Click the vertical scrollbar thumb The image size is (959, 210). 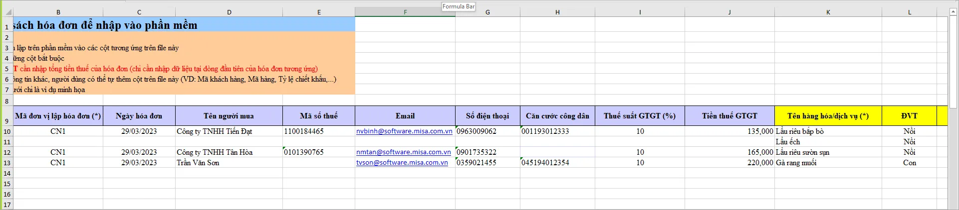954,62
